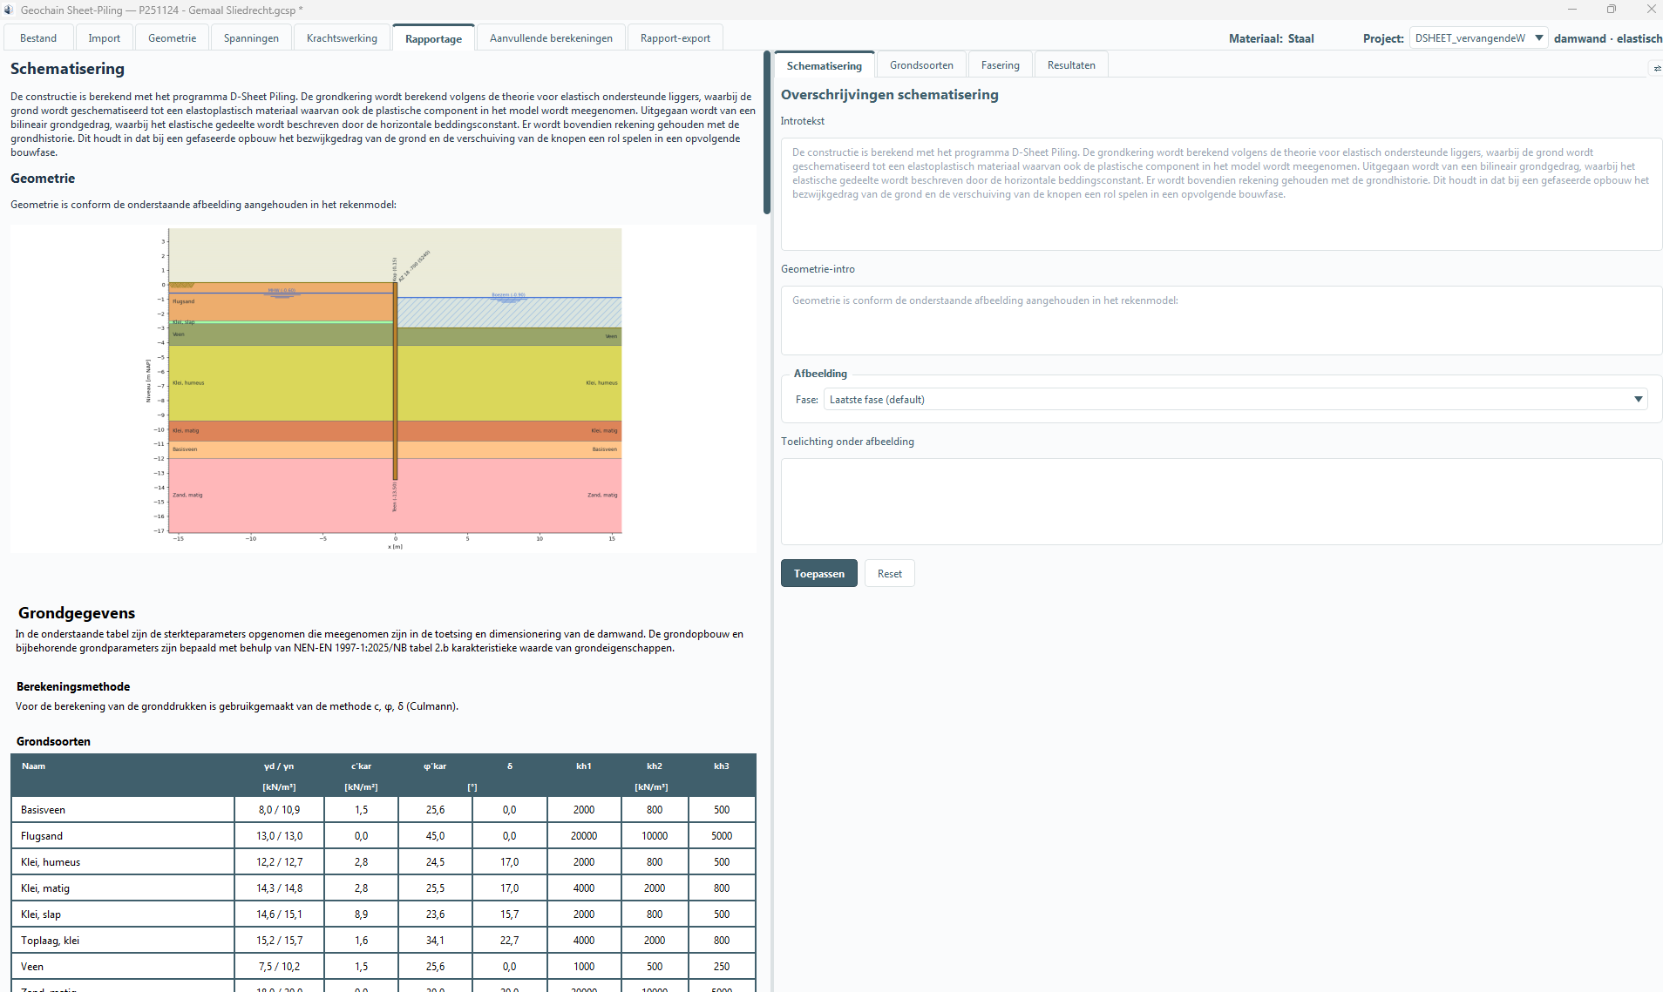This screenshot has width=1663, height=992.
Task: Click the Reset button
Action: click(890, 573)
